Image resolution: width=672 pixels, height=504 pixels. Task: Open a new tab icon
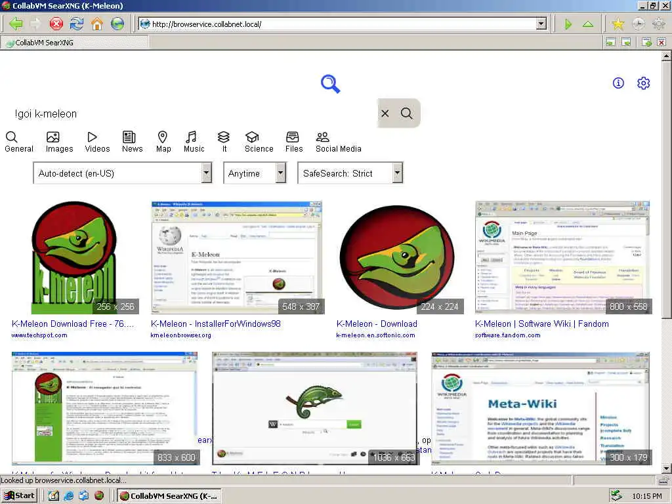[646, 42]
